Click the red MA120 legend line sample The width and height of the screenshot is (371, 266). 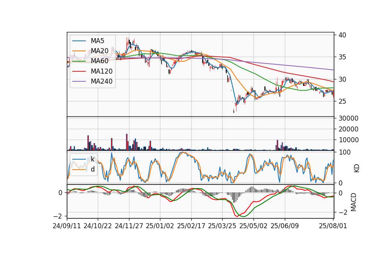tap(79, 71)
